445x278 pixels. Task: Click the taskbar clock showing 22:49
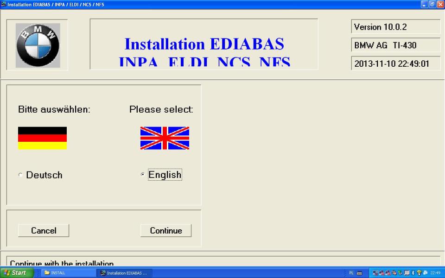435,273
